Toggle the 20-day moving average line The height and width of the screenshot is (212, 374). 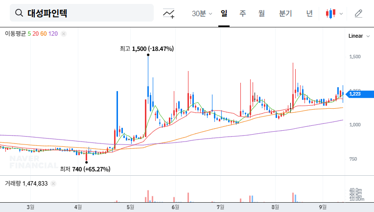36,34
